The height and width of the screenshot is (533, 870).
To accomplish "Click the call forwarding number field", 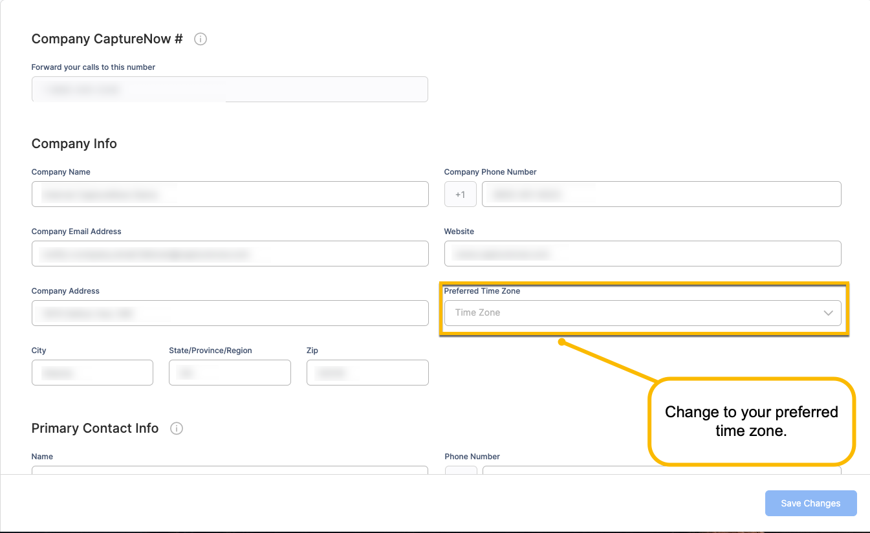I will [x=230, y=89].
